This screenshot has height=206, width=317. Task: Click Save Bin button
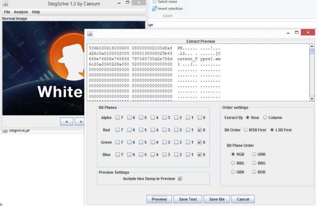pos(217,199)
